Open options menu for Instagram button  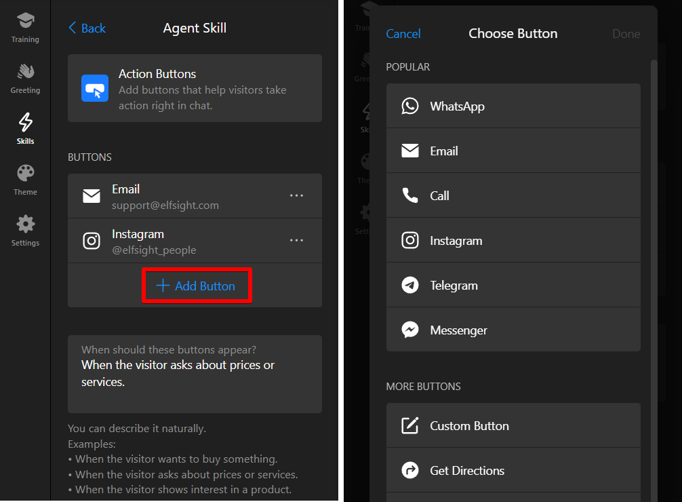click(x=297, y=240)
